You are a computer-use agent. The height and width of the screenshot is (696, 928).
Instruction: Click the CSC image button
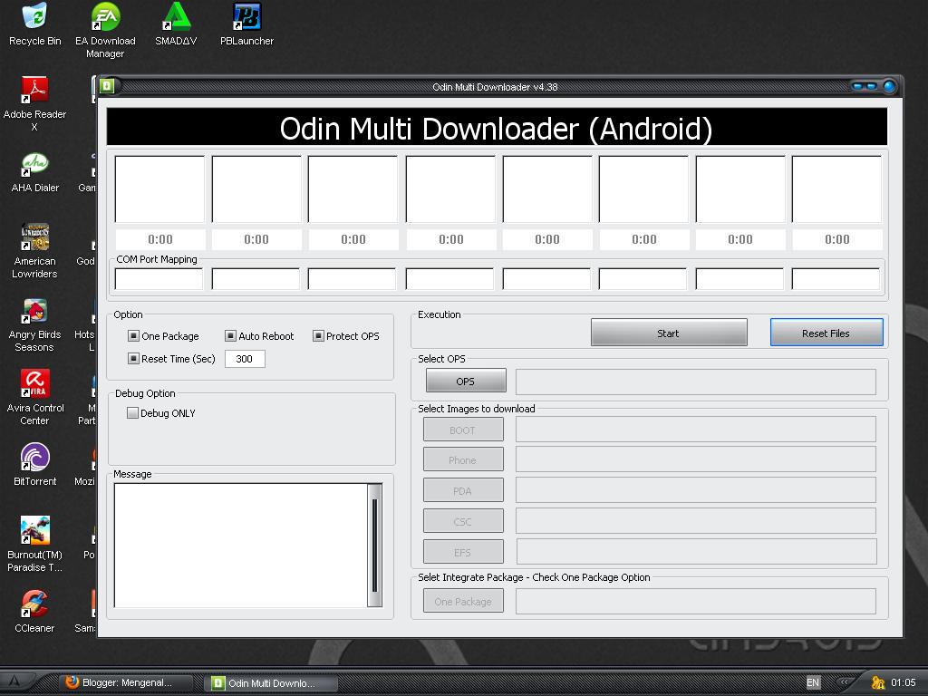coord(463,521)
